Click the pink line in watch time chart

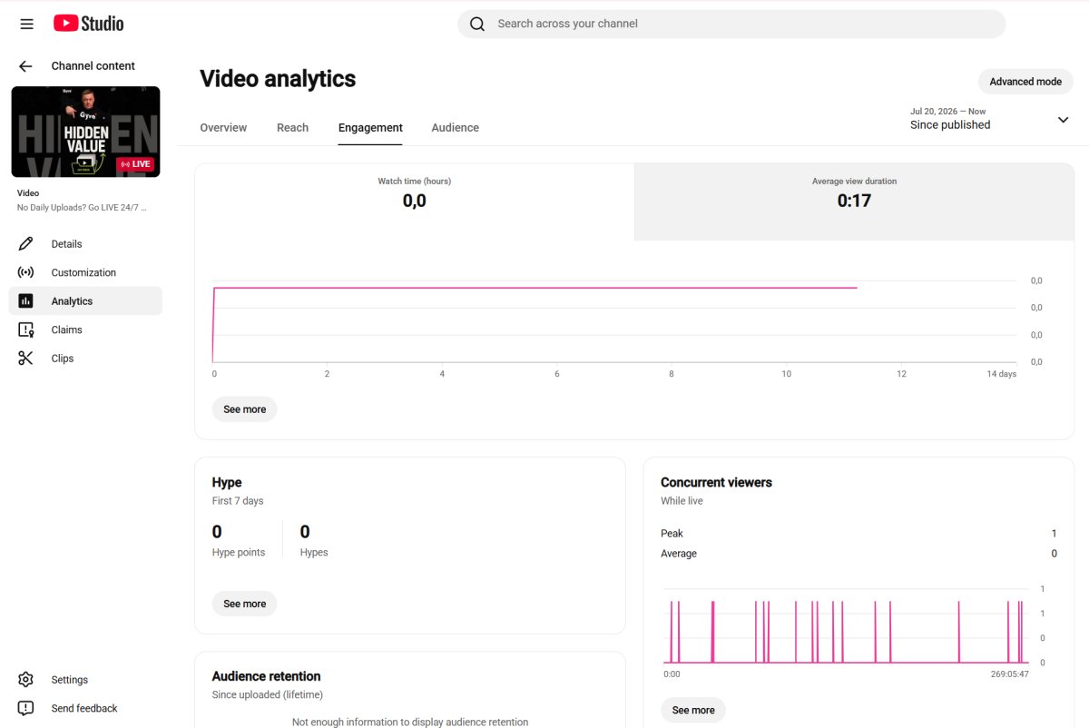[535, 288]
